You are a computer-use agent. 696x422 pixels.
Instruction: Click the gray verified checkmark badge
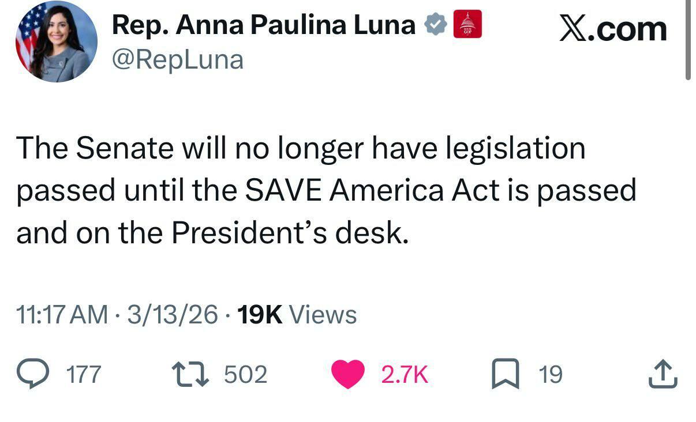tap(436, 25)
